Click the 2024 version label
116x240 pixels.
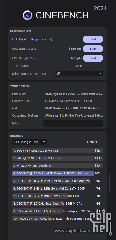coord(100,8)
